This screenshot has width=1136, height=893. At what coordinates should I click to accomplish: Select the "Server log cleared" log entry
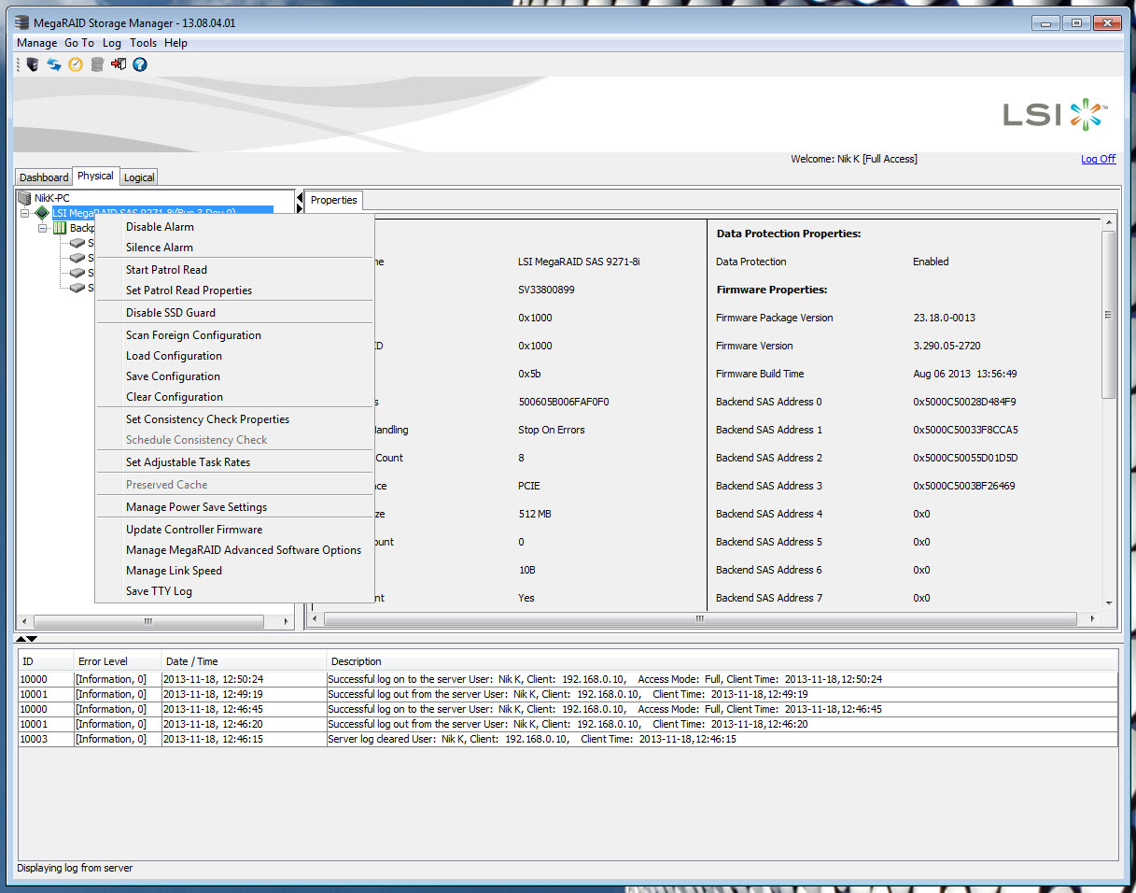point(568,739)
